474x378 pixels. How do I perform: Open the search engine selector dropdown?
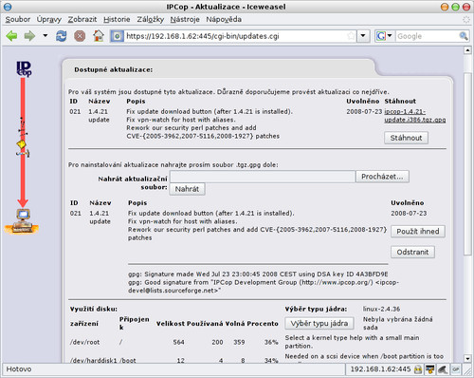(384, 36)
